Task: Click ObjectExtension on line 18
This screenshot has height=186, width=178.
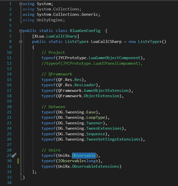Action: tap(102, 96)
